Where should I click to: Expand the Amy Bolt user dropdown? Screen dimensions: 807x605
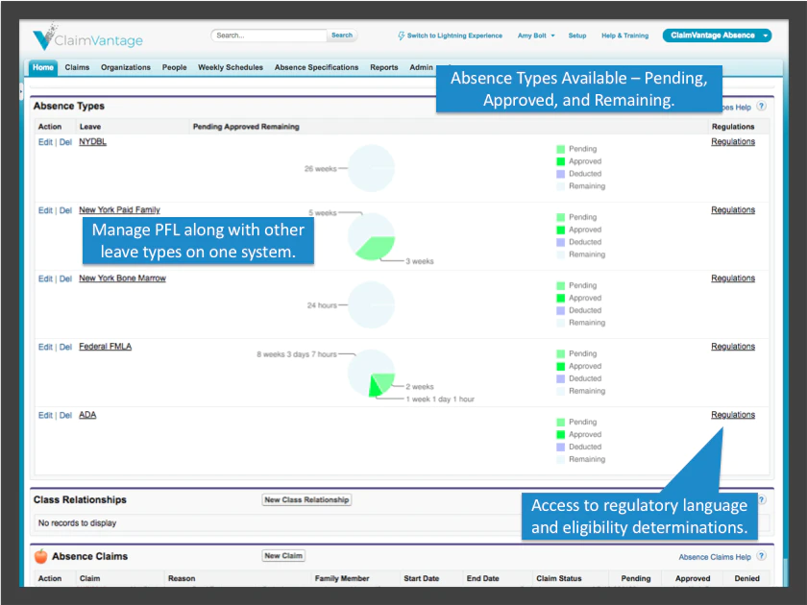(x=552, y=36)
